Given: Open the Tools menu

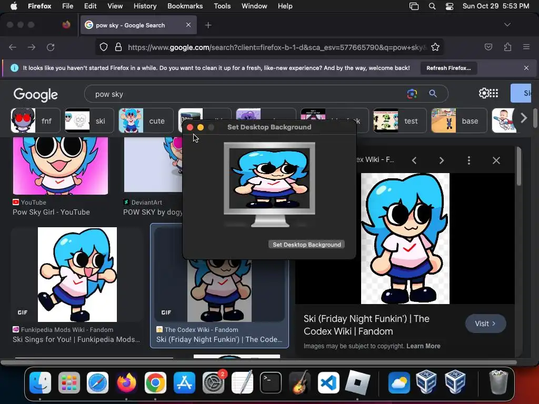Looking at the screenshot, I should (x=222, y=6).
